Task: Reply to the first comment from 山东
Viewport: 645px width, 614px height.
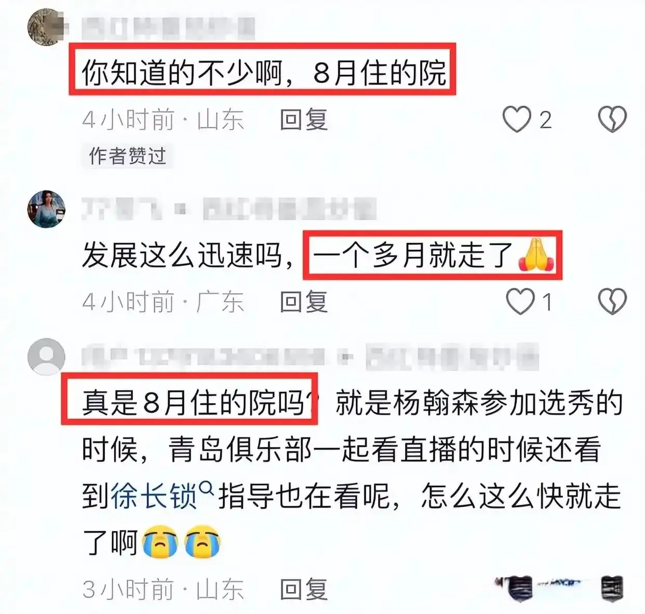Action: [x=304, y=120]
